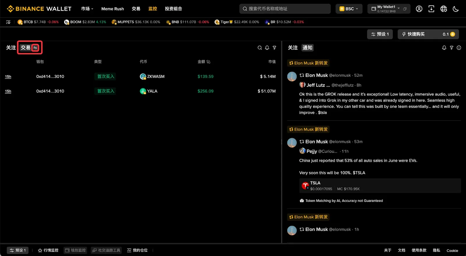The width and height of the screenshot is (466, 256).
Task: Open Elon Musk avatar in the 52m post
Action: (292, 77)
